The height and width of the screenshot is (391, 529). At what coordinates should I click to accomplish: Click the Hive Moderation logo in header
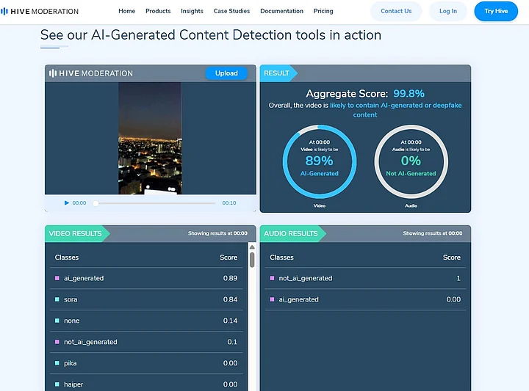click(x=40, y=11)
